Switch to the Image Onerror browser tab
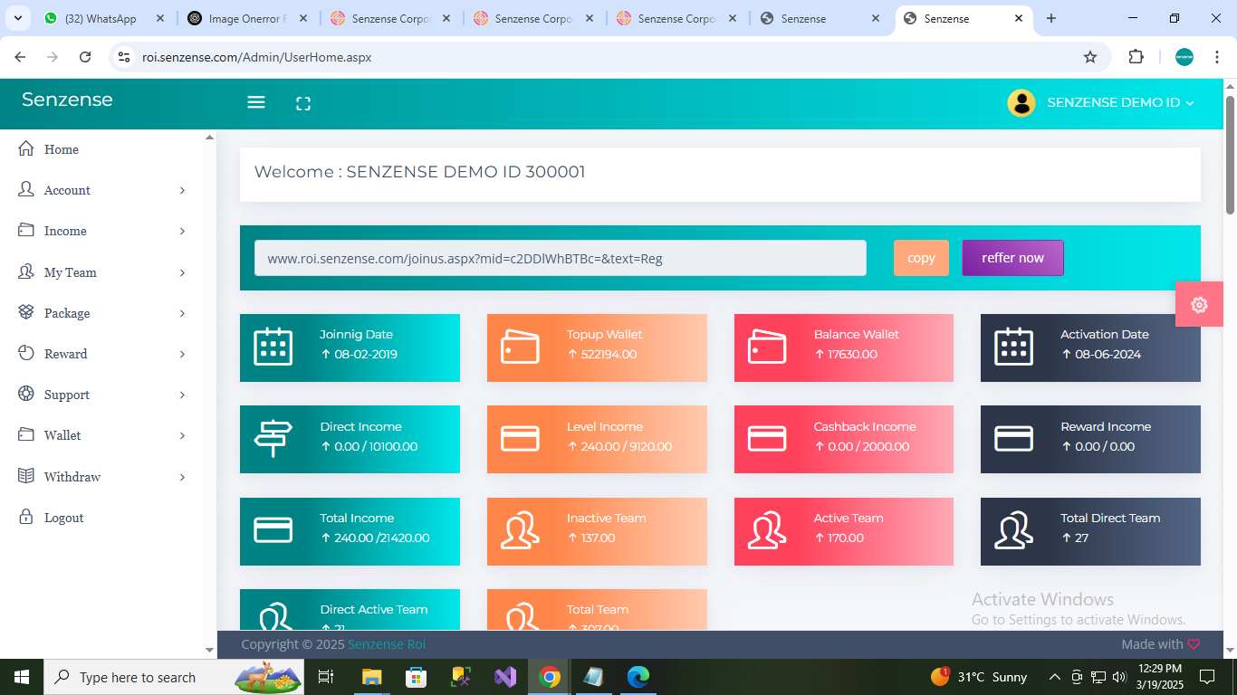The height and width of the screenshot is (695, 1237). (246, 18)
